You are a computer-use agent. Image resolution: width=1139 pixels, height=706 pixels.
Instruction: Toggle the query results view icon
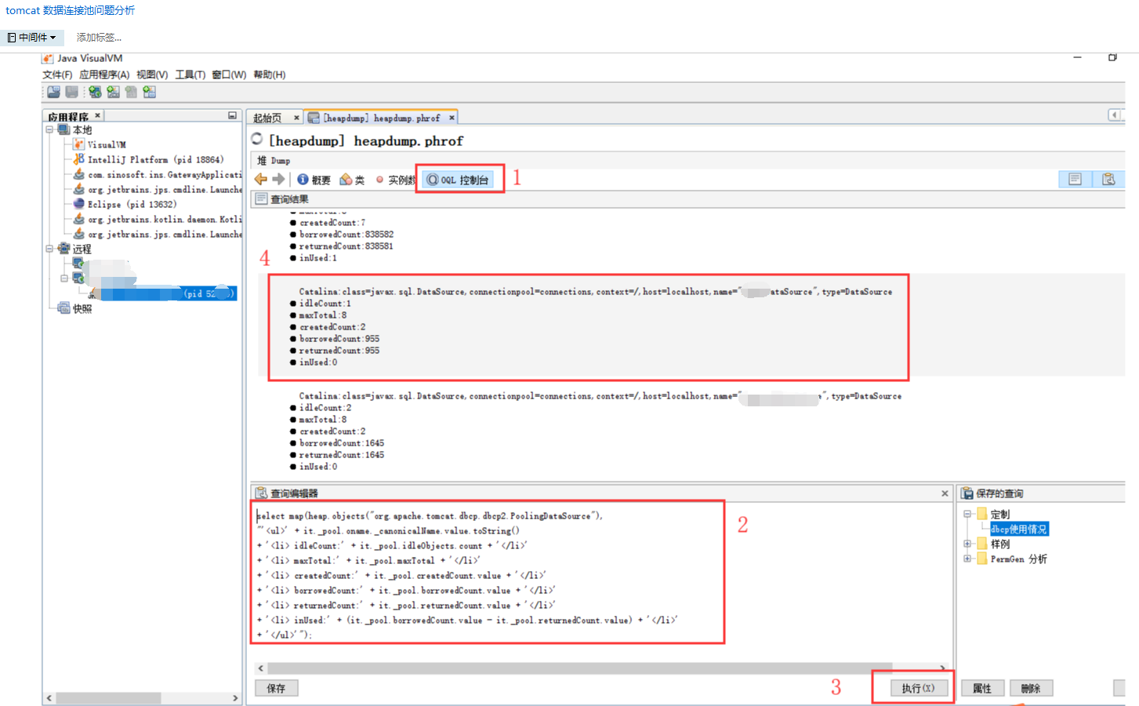(x=1075, y=179)
